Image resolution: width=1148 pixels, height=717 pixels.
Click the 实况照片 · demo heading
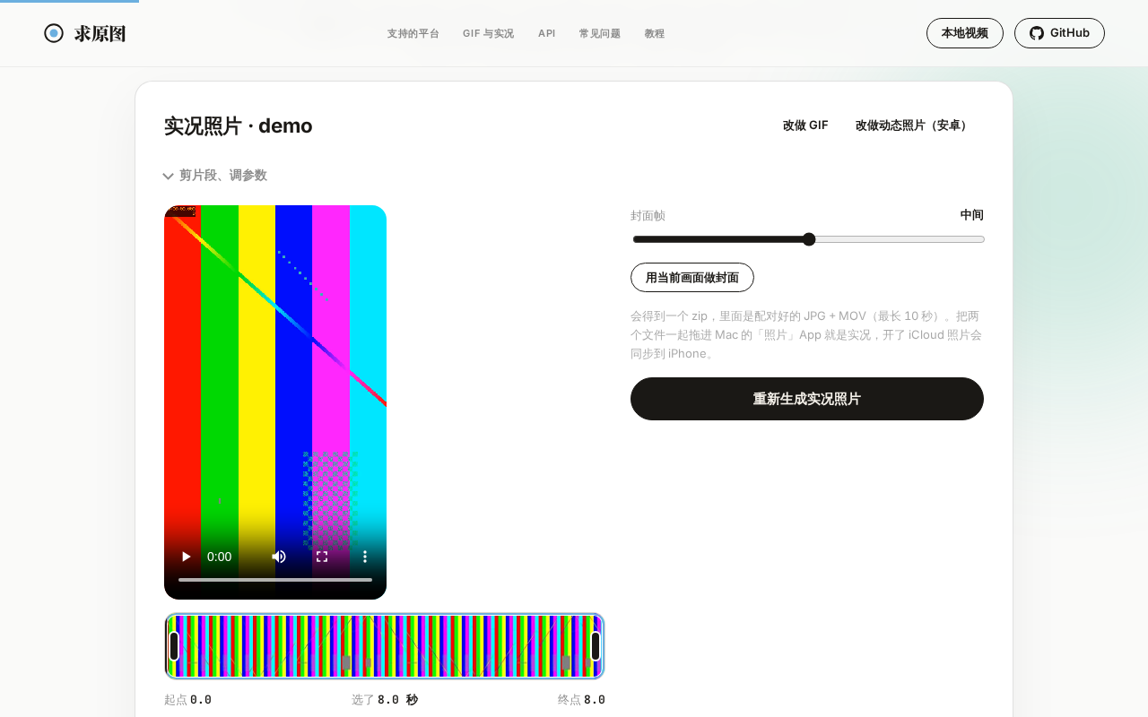click(x=239, y=125)
